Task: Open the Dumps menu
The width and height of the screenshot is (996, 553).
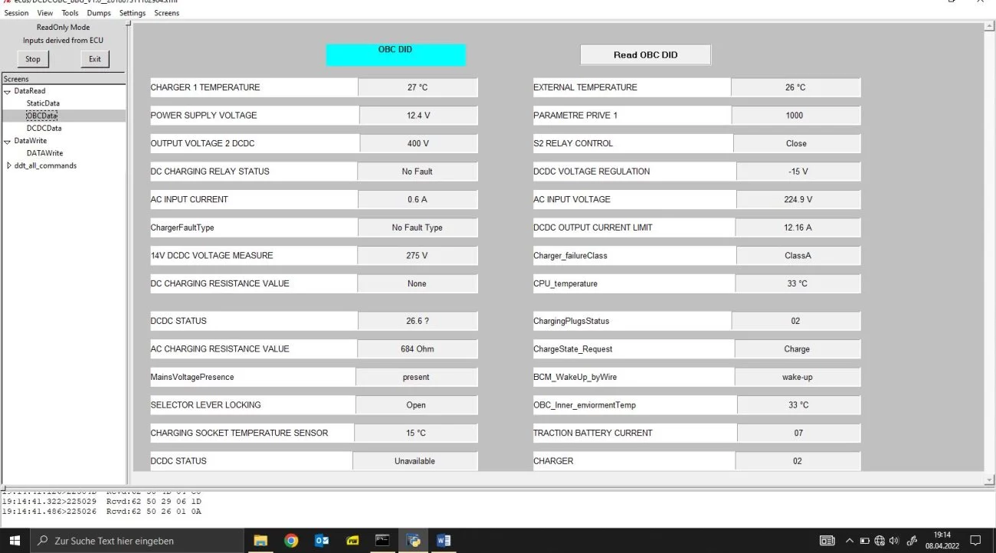Action: coord(99,13)
